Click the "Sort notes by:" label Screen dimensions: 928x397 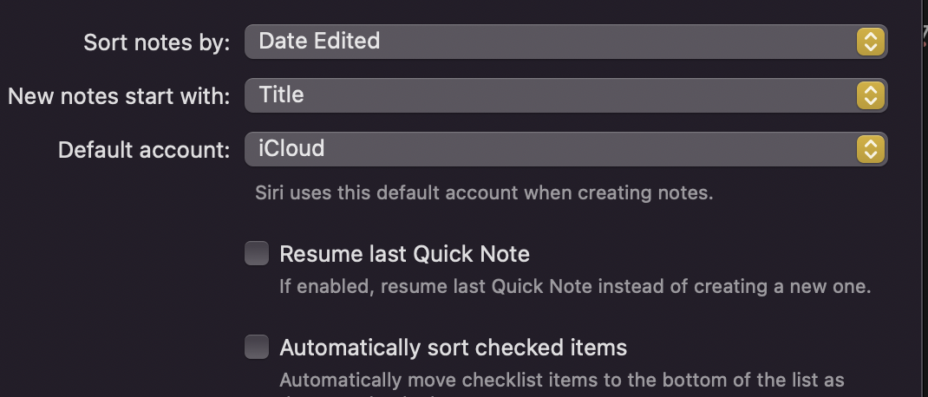point(157,43)
